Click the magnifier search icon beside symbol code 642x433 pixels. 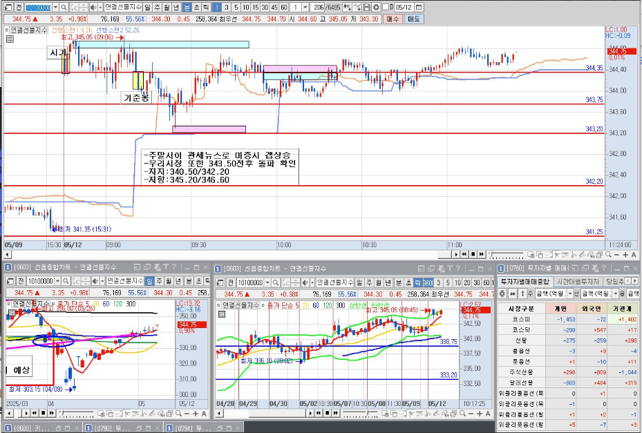pos(64,8)
